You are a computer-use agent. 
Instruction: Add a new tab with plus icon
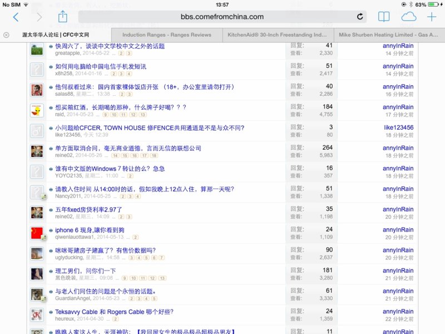tap(432, 17)
